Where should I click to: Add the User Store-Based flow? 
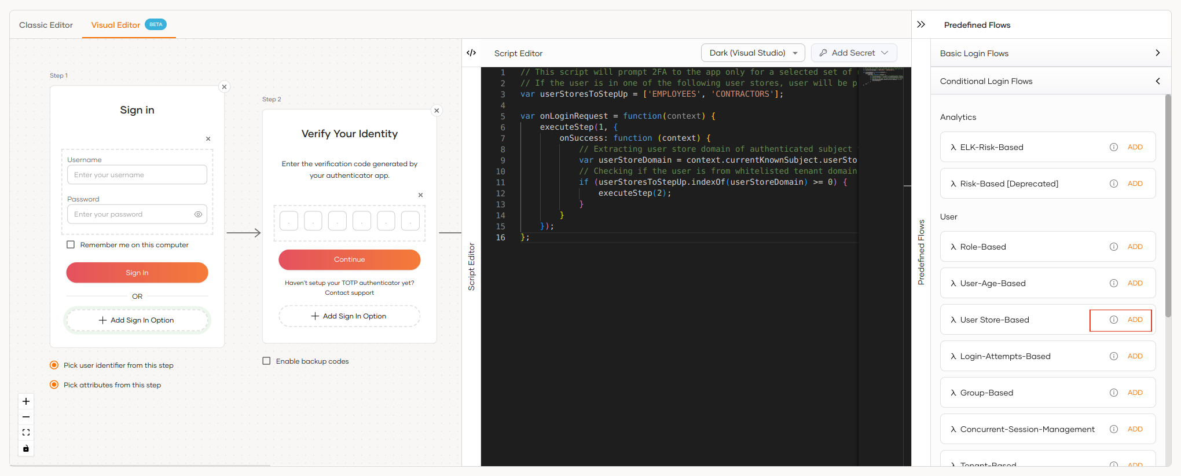[x=1135, y=320]
